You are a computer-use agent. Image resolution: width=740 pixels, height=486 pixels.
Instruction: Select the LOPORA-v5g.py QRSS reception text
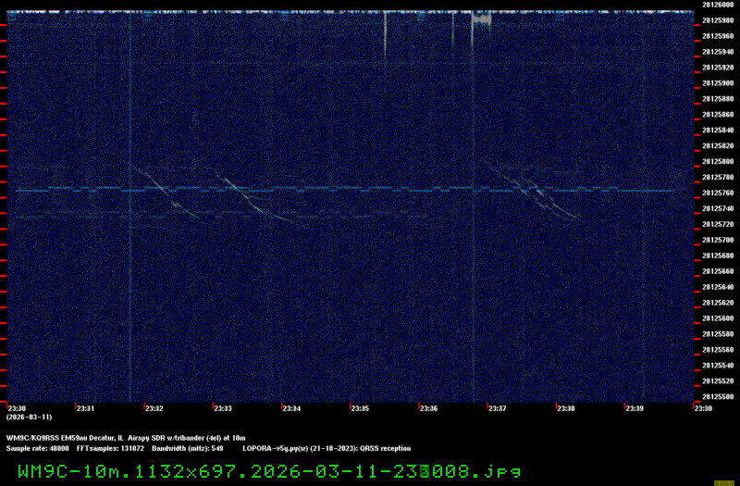click(x=327, y=449)
